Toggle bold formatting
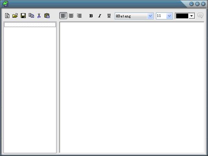The height and width of the screenshot is (156, 208). [x=91, y=16]
